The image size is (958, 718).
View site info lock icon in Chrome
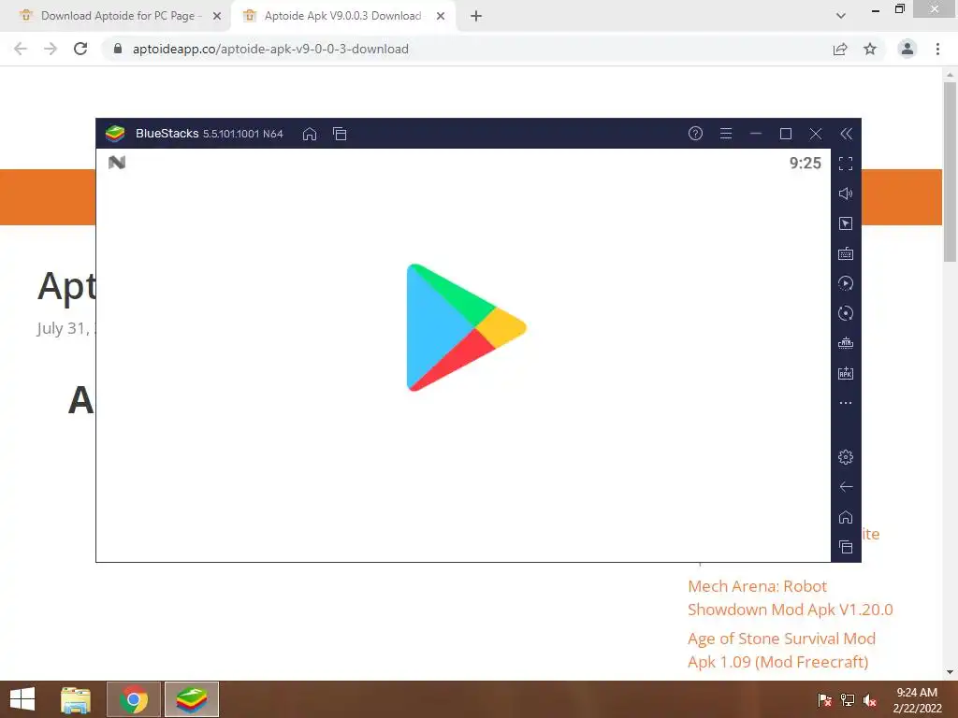[118, 49]
